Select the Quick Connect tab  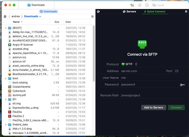(x=154, y=11)
